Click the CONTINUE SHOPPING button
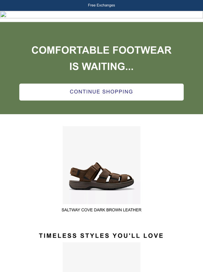 coord(101,92)
